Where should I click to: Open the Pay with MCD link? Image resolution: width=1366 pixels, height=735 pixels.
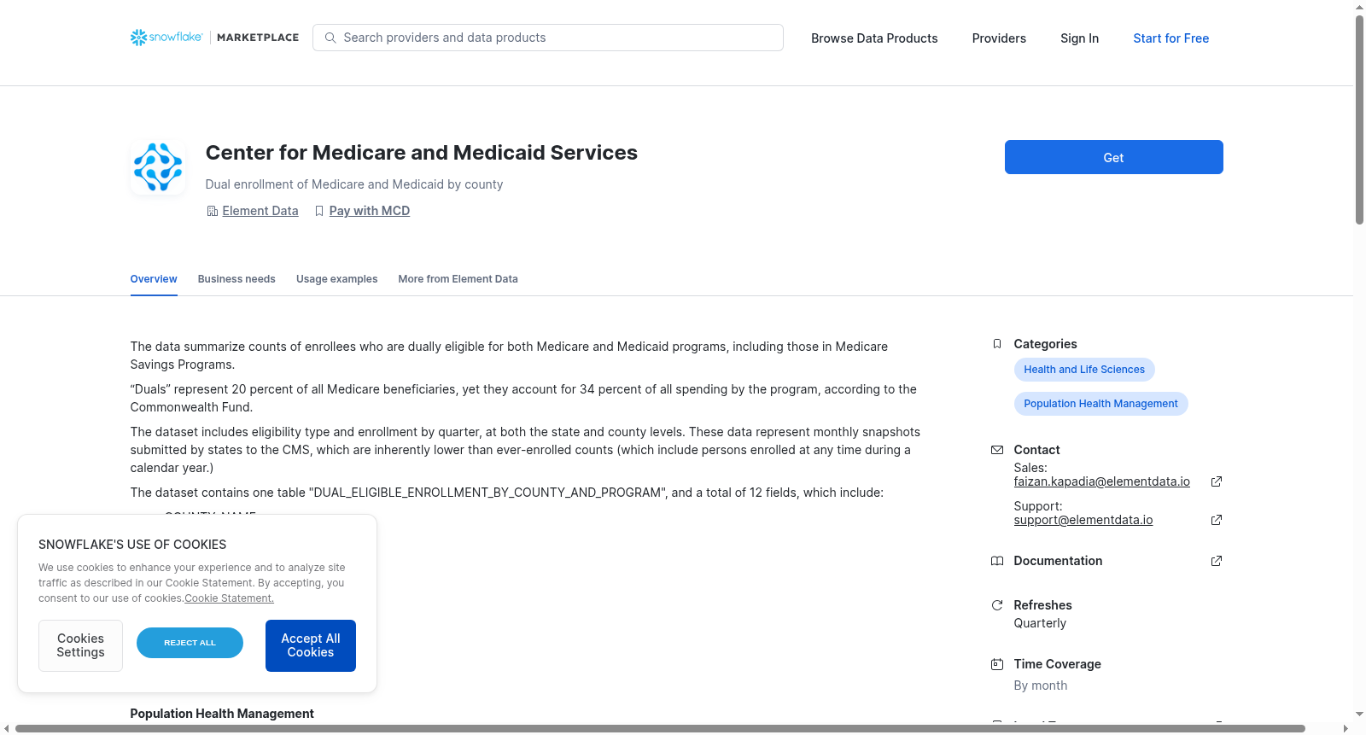point(370,211)
